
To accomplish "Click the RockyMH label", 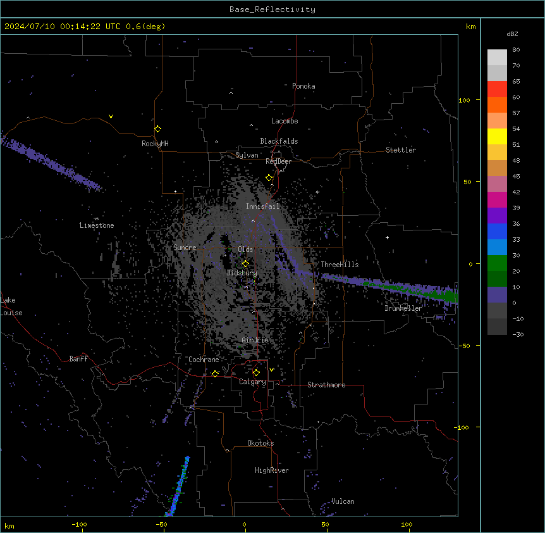I will pyautogui.click(x=155, y=144).
